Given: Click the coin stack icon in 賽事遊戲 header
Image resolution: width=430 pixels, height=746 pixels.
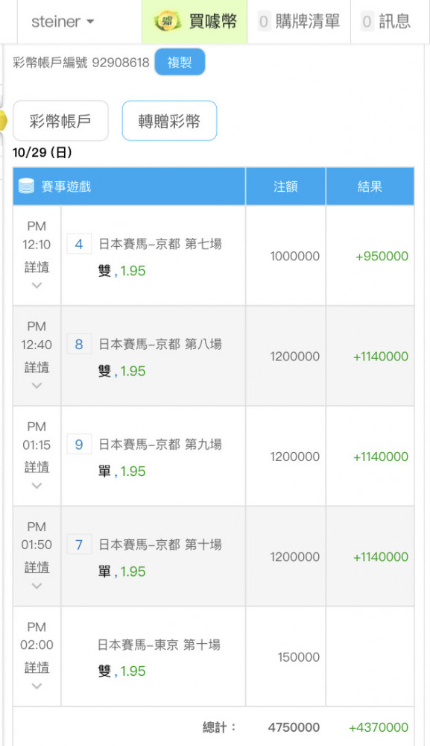Looking at the screenshot, I should (26, 186).
